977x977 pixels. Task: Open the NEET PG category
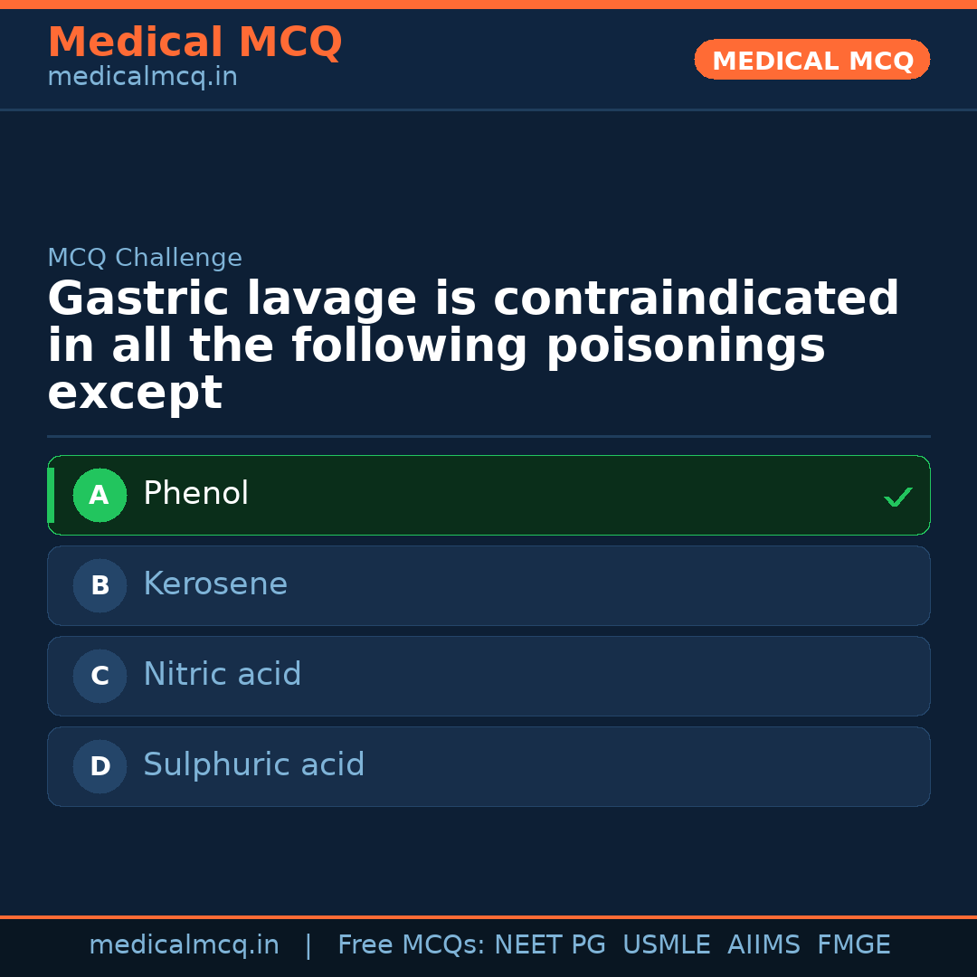(549, 944)
